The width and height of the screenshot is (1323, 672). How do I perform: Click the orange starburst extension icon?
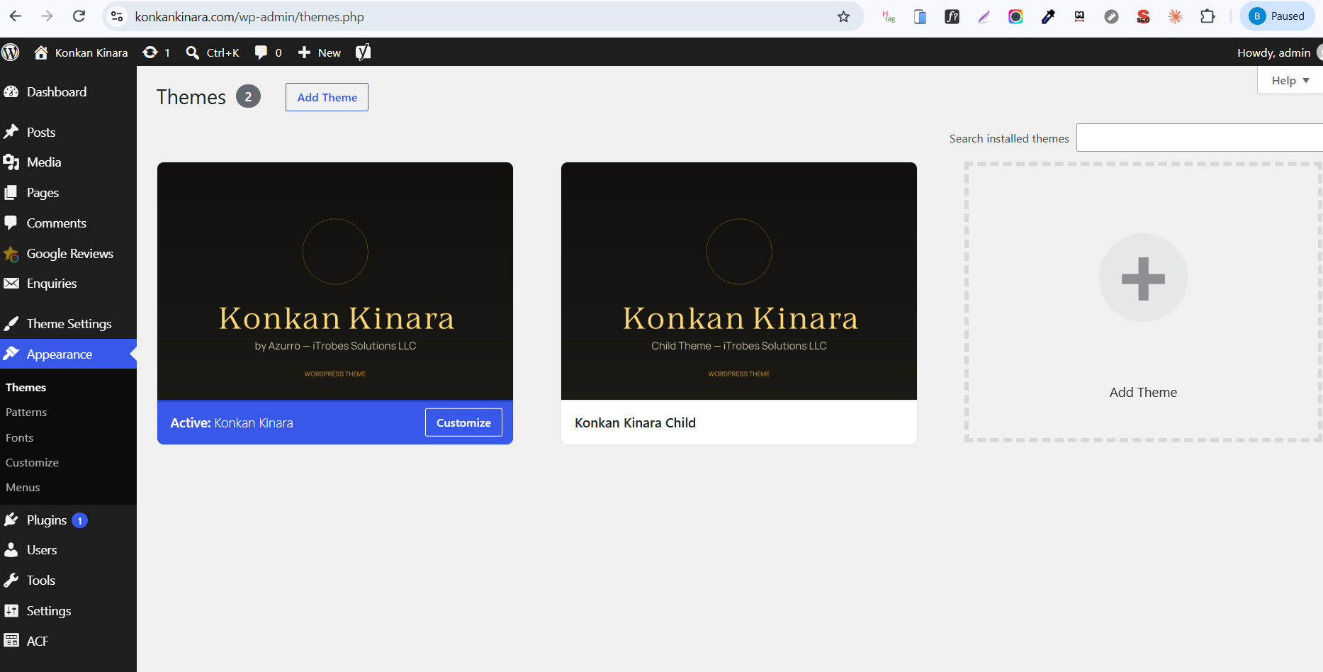pos(1175,16)
